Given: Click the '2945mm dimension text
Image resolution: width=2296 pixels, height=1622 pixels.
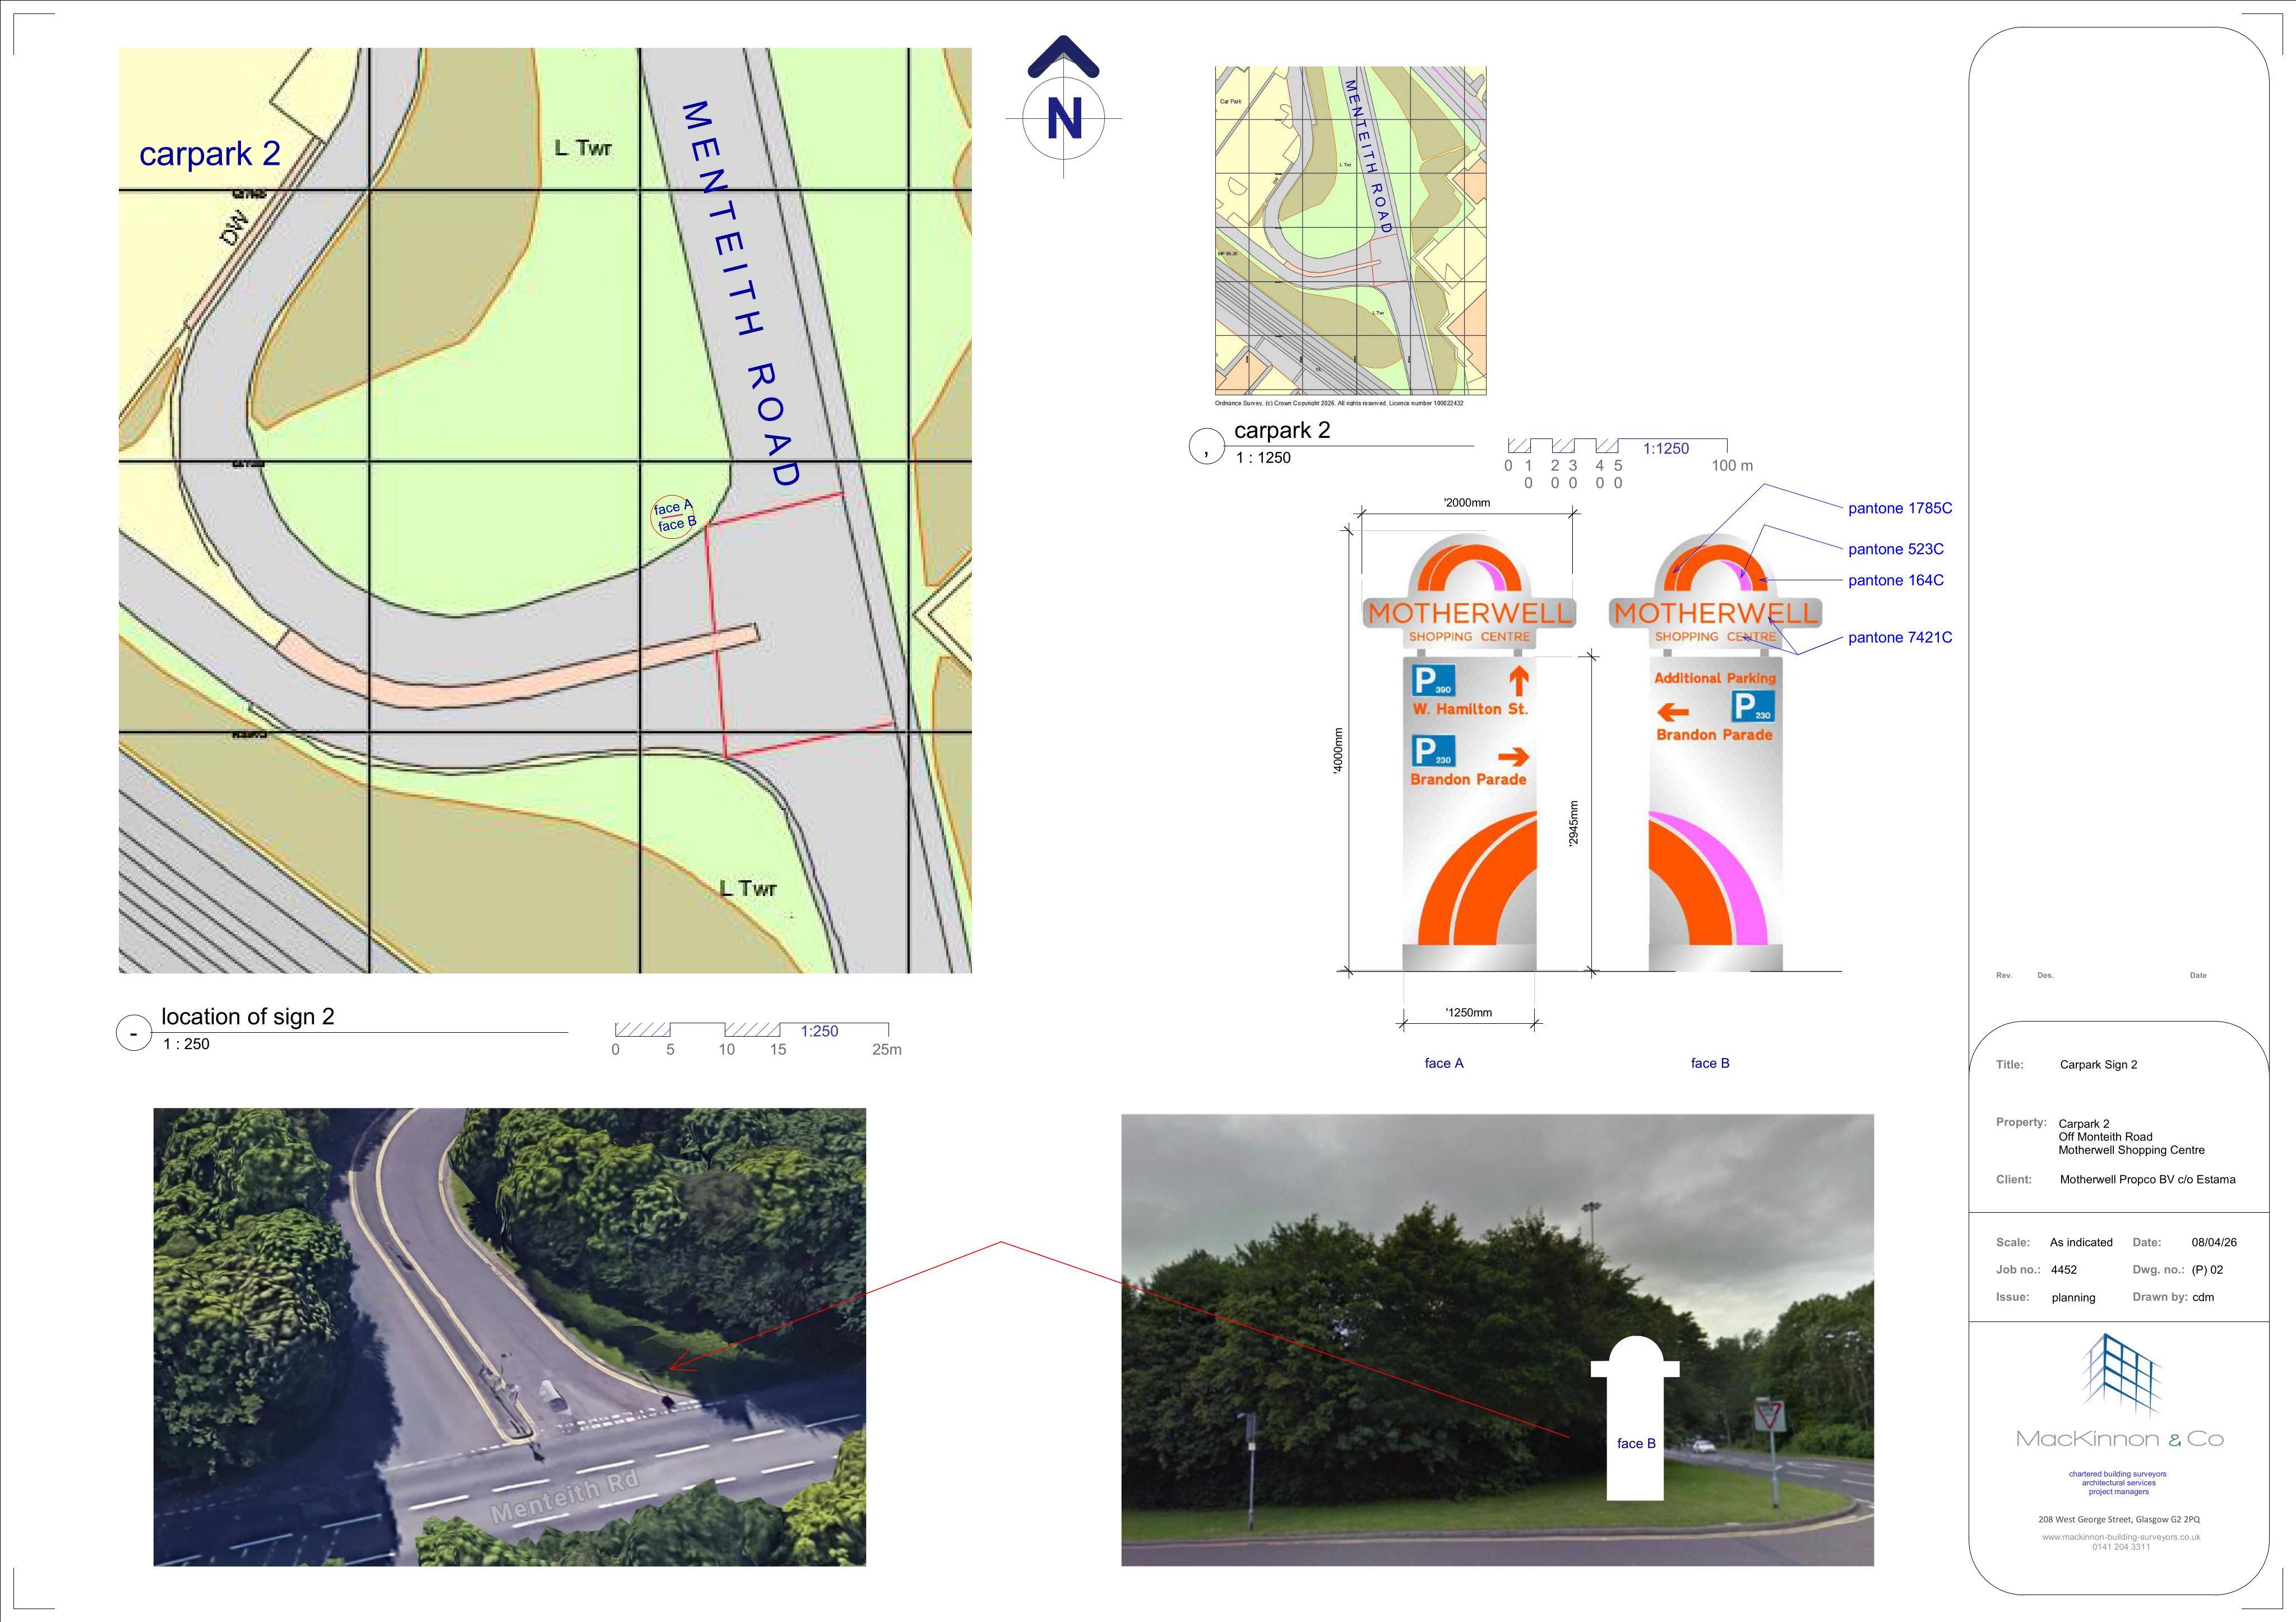Looking at the screenshot, I should pos(1573,823).
